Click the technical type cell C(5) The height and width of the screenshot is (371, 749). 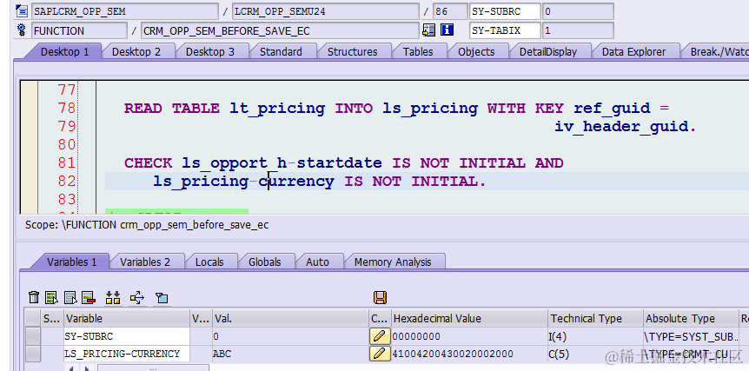(x=595, y=354)
